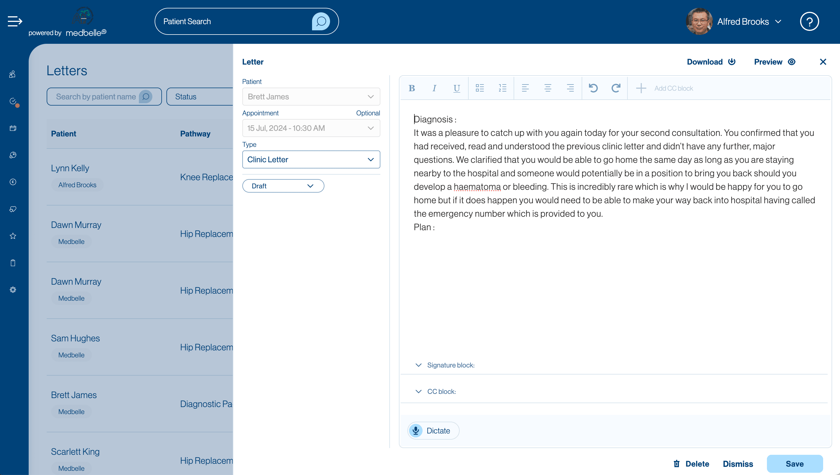Toggle underline formatting
840x475 pixels.
(x=457, y=88)
